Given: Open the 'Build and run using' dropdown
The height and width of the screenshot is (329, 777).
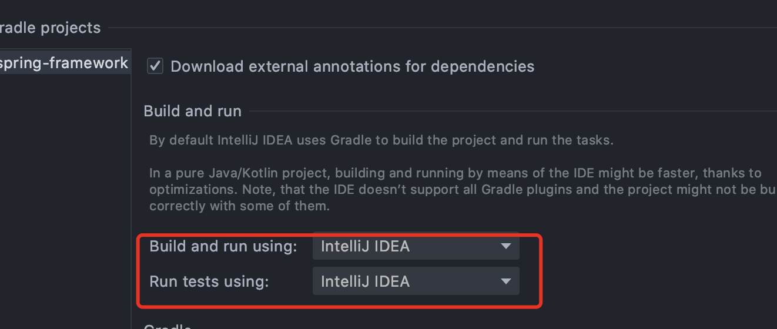Looking at the screenshot, I should click(x=416, y=246).
